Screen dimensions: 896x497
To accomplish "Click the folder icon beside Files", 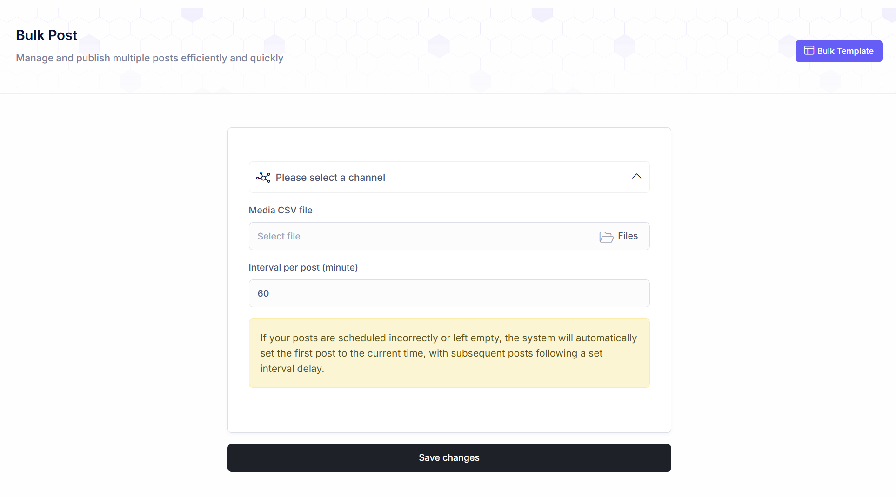I will coord(606,237).
